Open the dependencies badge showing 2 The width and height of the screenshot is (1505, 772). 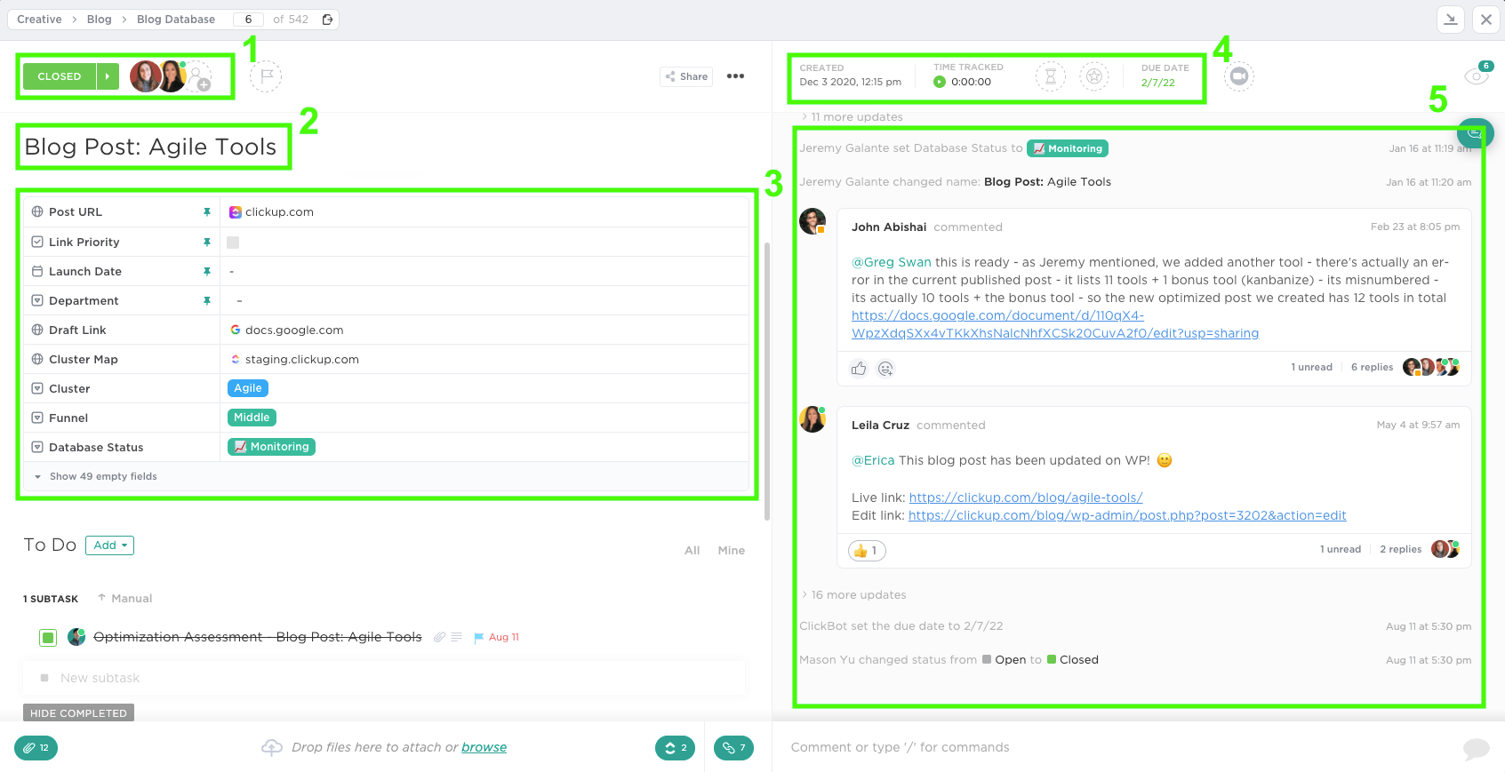(676, 748)
